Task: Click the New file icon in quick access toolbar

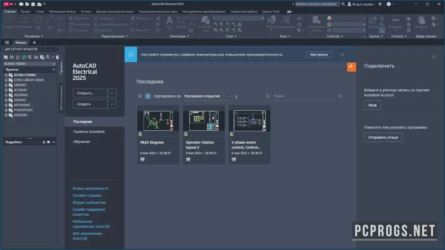Action: coord(21,4)
